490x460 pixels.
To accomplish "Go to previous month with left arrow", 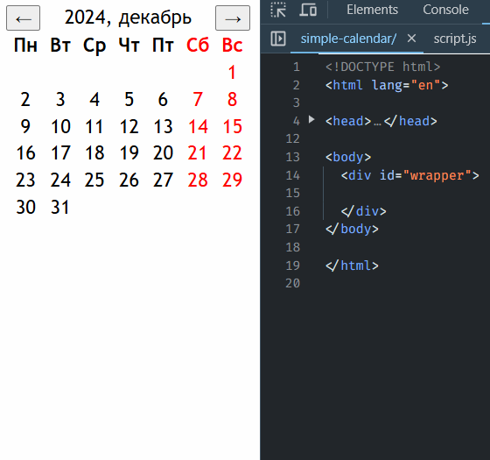I will [23, 18].
